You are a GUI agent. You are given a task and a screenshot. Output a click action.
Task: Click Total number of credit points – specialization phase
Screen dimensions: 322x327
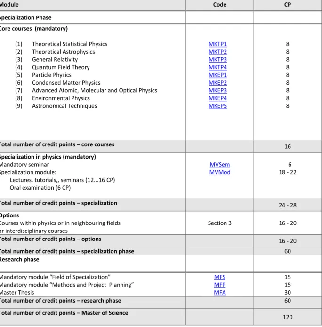[x=67, y=251]
